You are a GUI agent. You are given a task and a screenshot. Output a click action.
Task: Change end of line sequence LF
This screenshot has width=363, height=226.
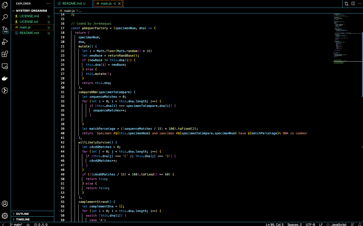pos(321,224)
